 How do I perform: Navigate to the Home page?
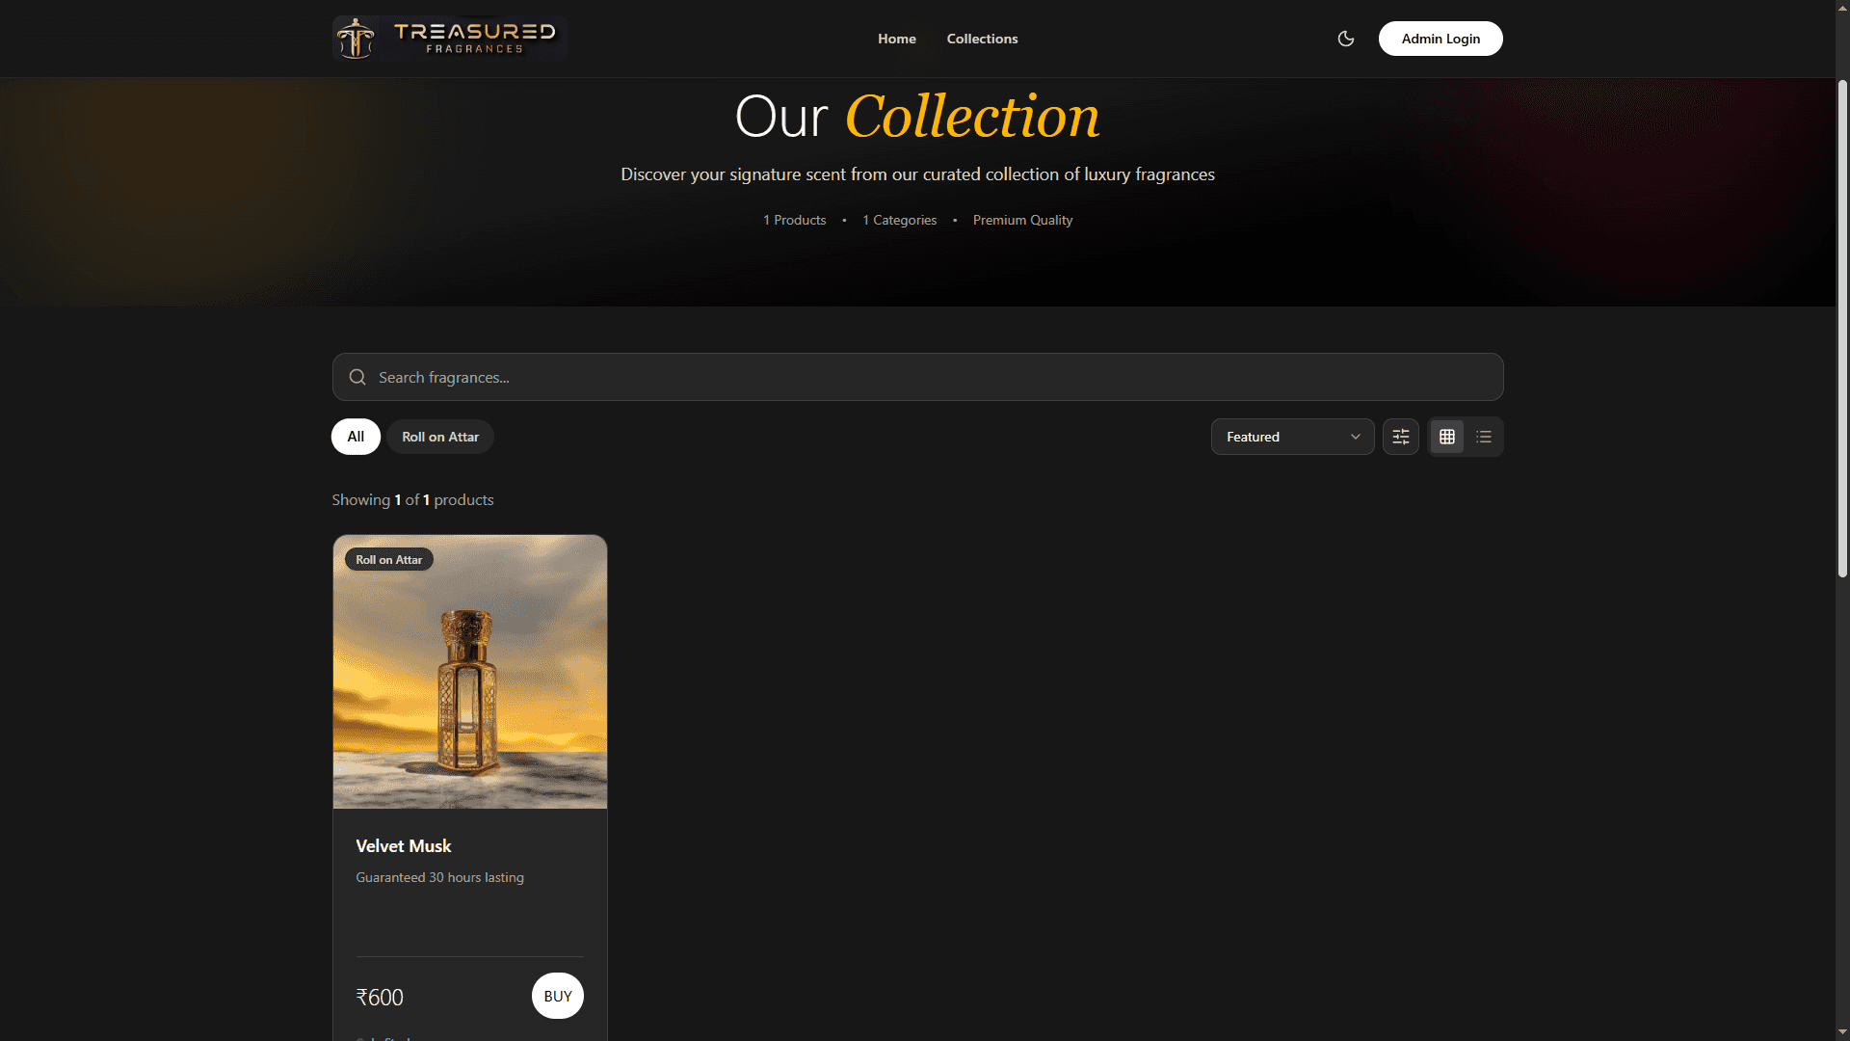tap(896, 39)
